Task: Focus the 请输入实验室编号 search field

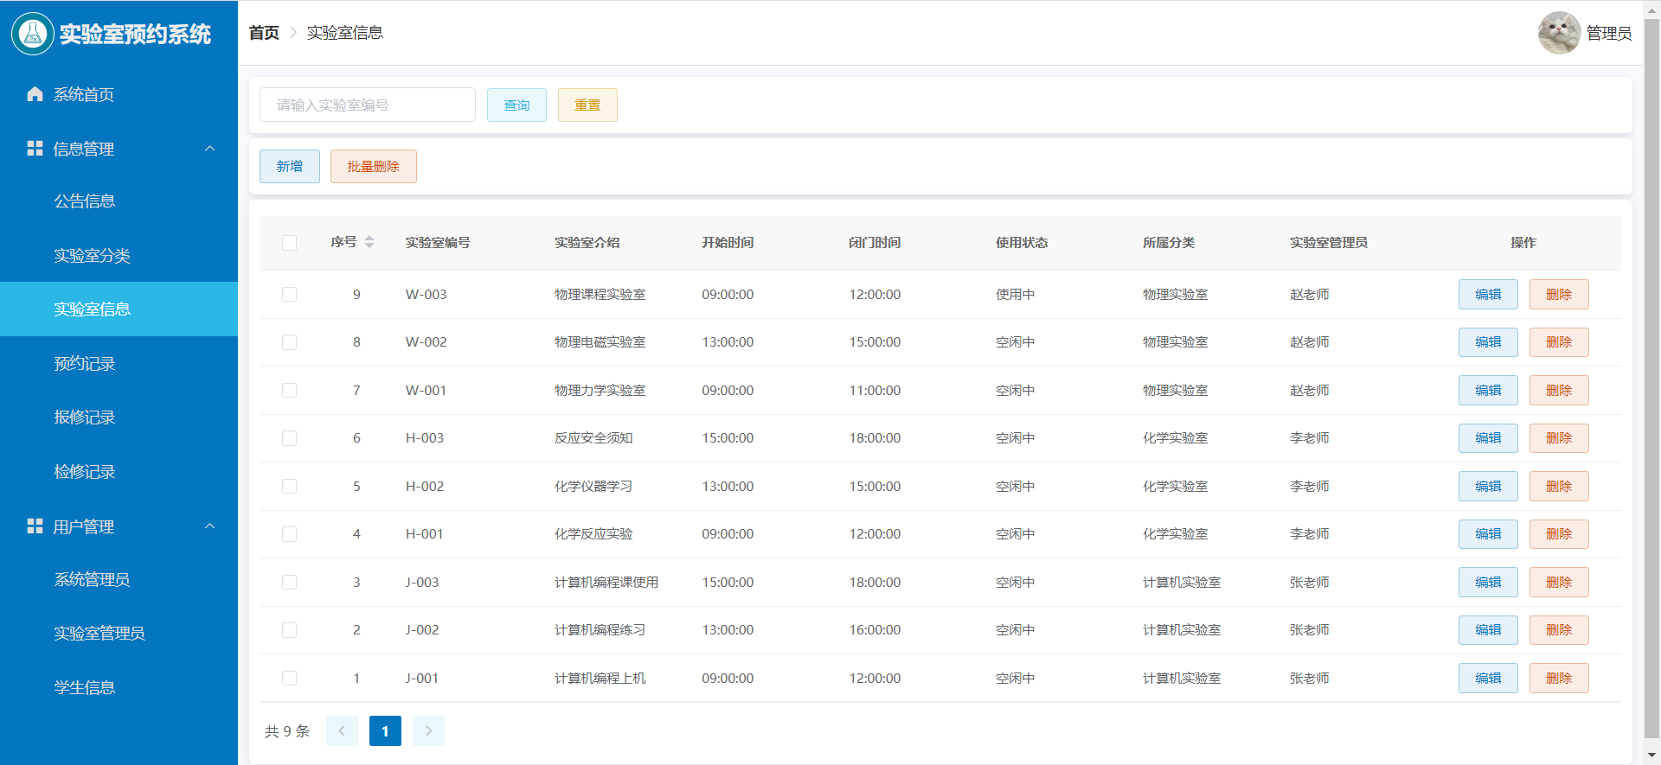Action: pyautogui.click(x=367, y=105)
